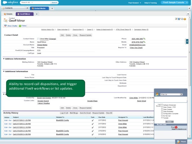192x144 pixels.
Task: Switch to the Global Media primary tab
Action: pyautogui.click(x=39, y=8)
